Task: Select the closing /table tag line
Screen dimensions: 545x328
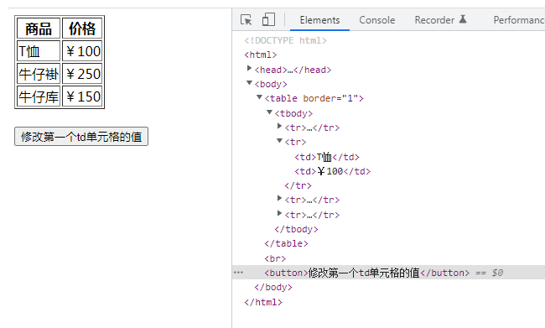Action: 286,243
